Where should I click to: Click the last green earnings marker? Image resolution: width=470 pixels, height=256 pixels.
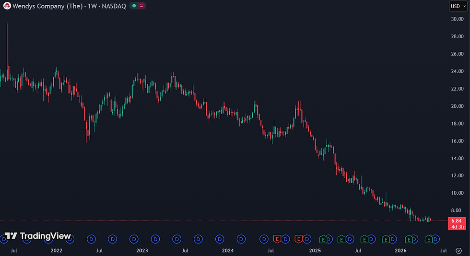point(428,239)
